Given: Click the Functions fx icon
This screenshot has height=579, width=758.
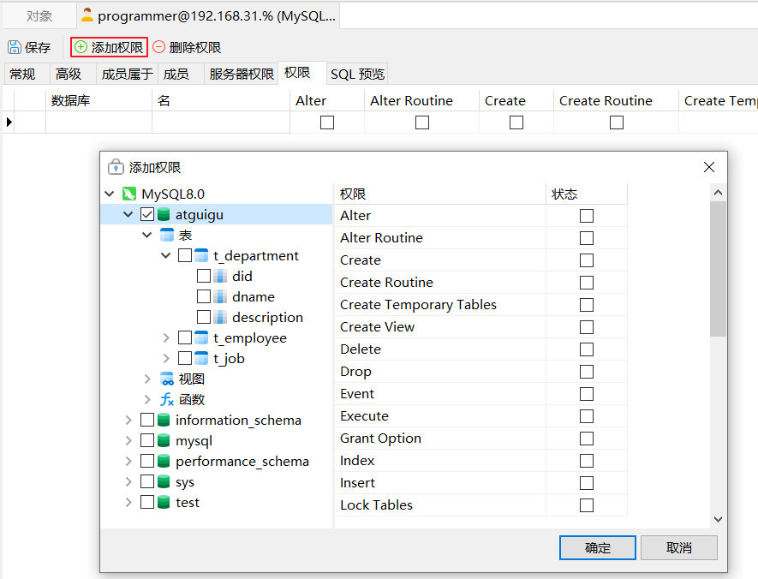Looking at the screenshot, I should pos(167,399).
